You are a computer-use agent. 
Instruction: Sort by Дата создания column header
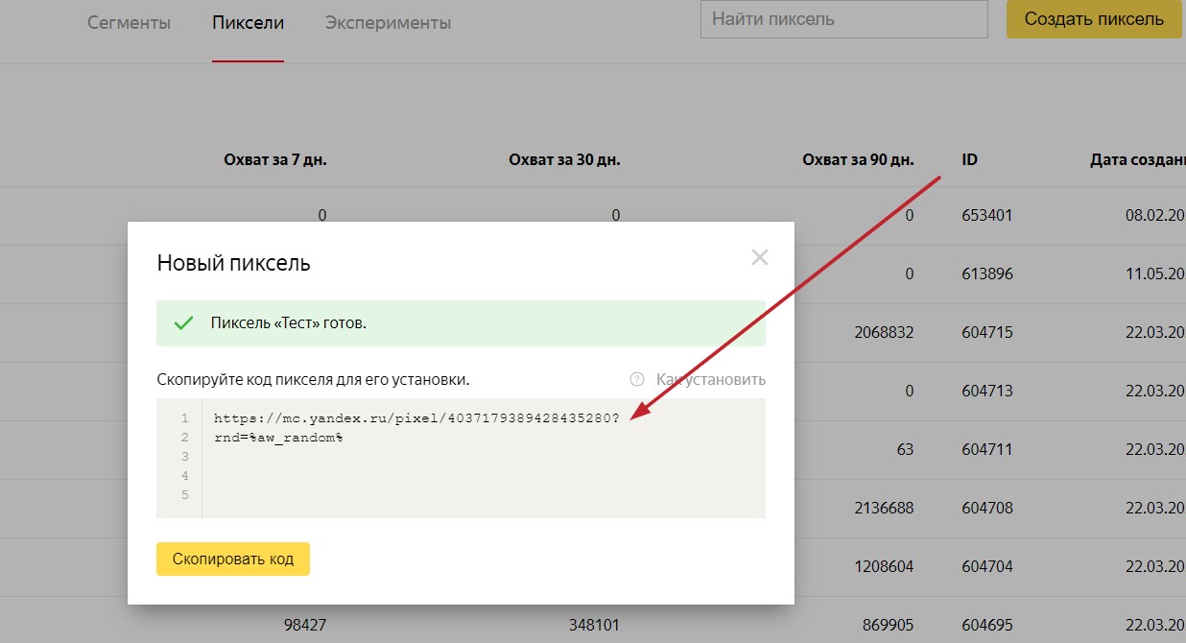click(x=1137, y=159)
